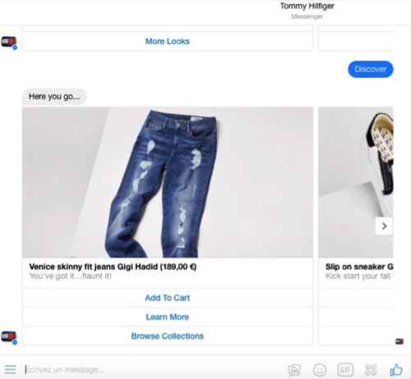
Task: Open the hamburger menu beside message field
Action: (x=10, y=369)
